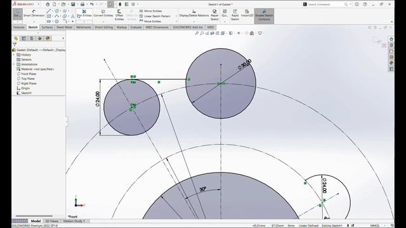Click the Home icon in title toolbar
406x228 pixels.
click(x=48, y=4)
